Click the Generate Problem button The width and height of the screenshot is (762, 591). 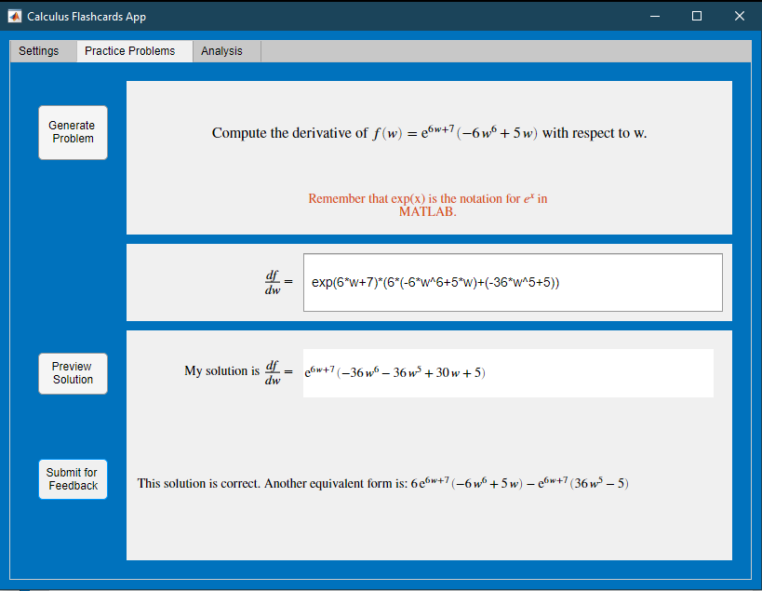pos(73,132)
